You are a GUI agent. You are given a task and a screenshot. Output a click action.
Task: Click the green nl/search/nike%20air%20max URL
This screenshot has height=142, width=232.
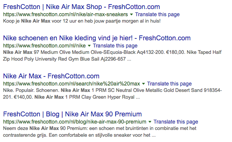(72, 84)
